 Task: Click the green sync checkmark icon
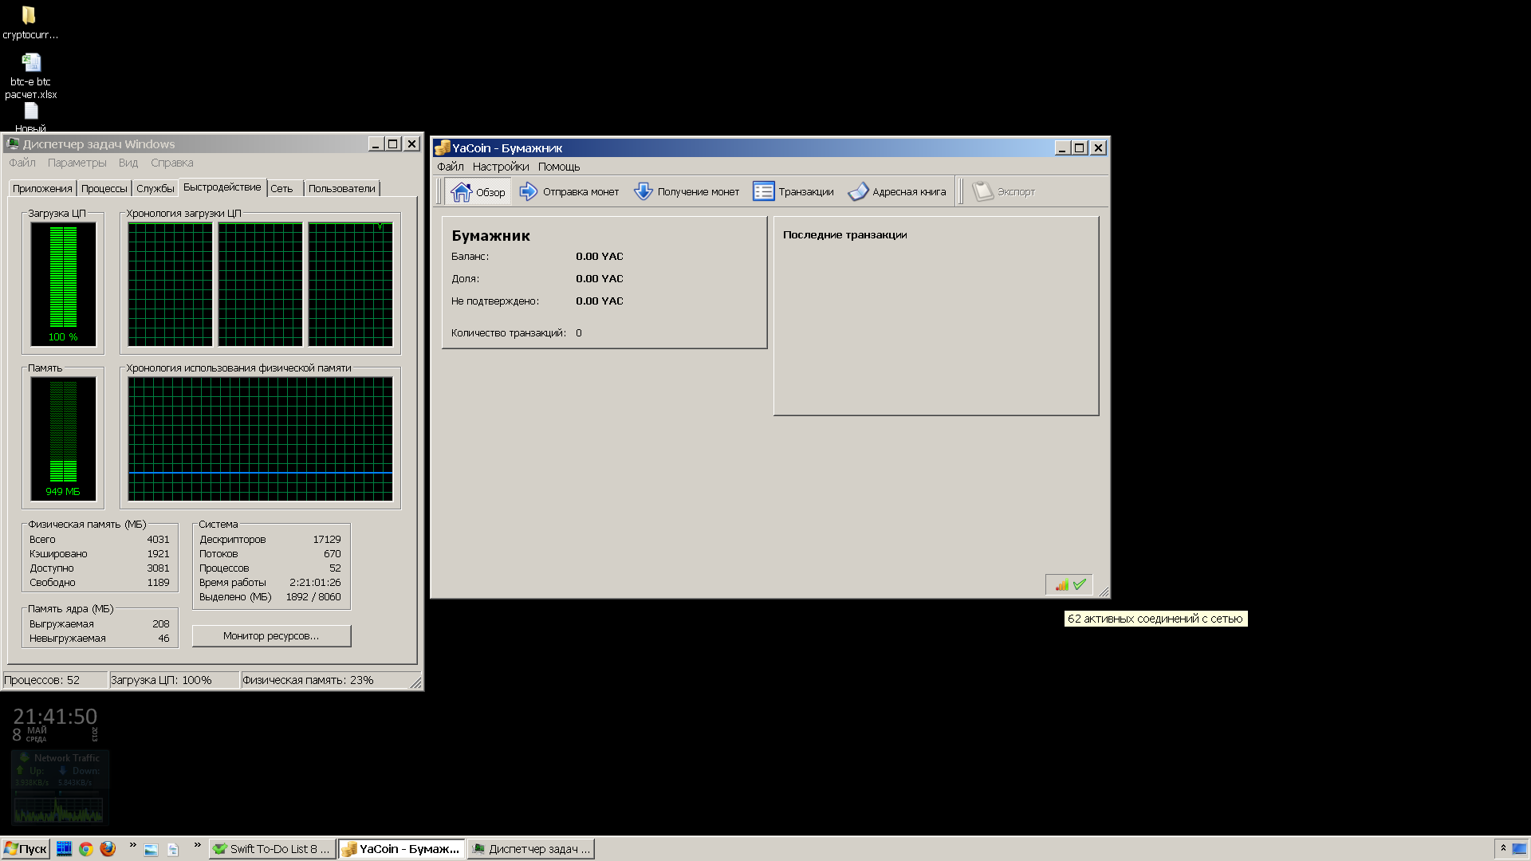click(x=1080, y=585)
